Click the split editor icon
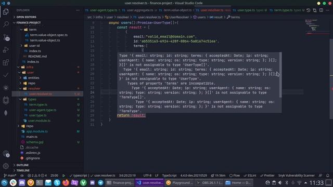 pos(321,10)
